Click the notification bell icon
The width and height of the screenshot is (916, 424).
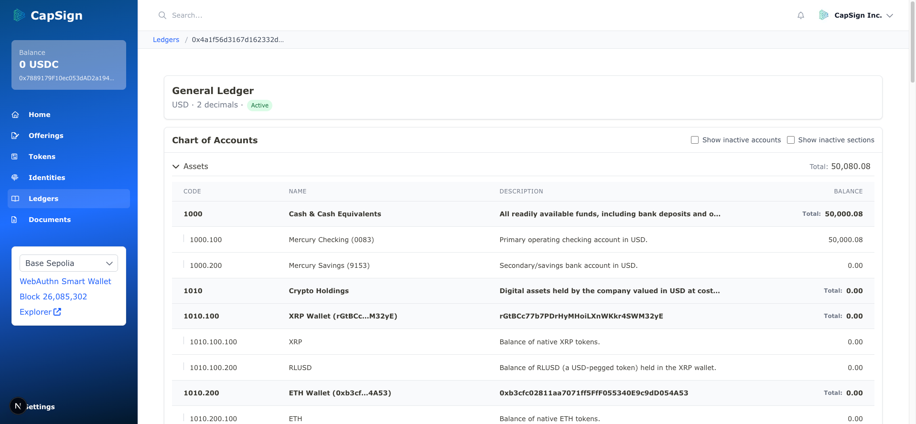(x=801, y=15)
